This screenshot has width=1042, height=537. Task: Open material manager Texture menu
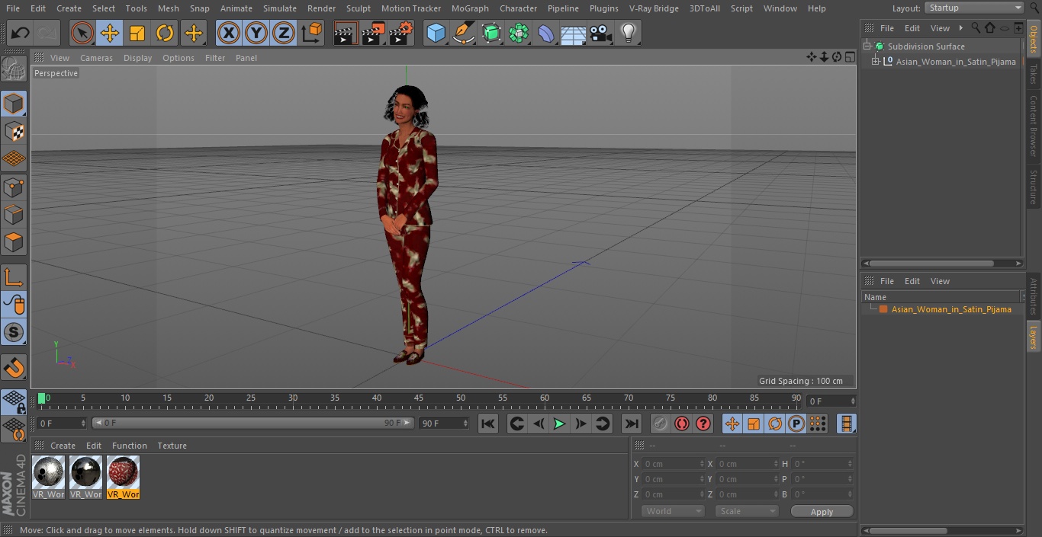[172, 446]
